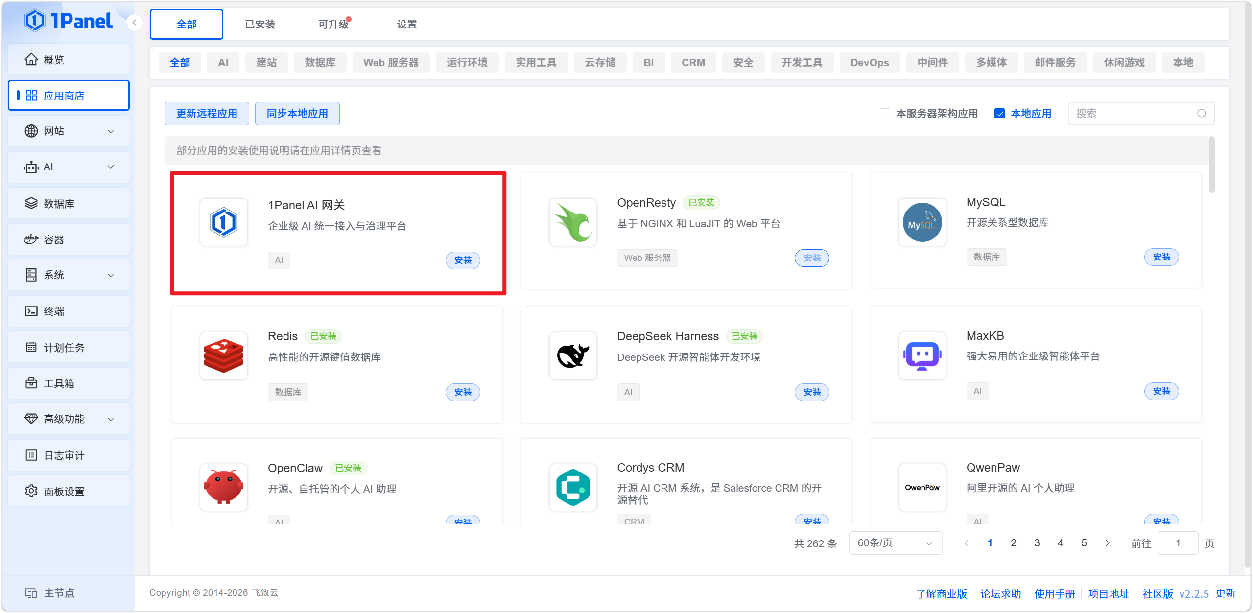Switch to 可升级 tab
This screenshot has height=613, width=1253.
tap(333, 24)
